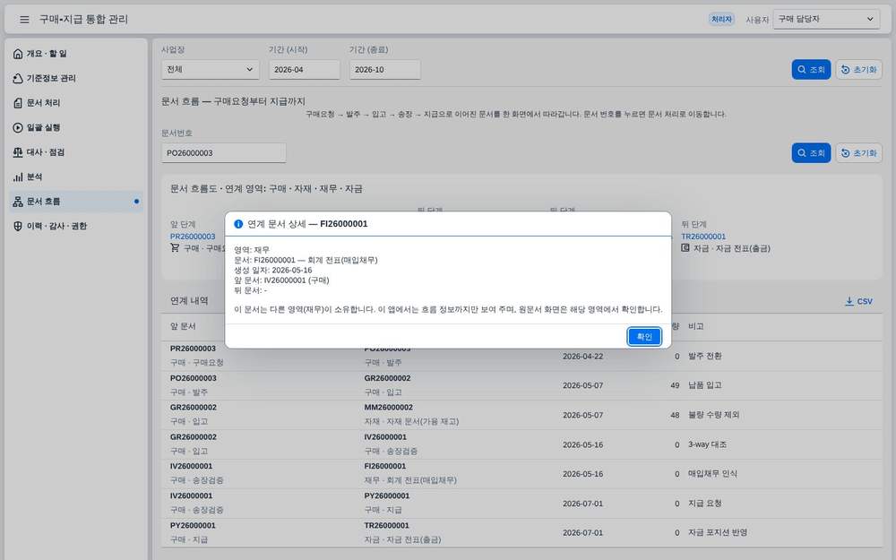Viewport: 896px width, 560px height.
Task: Click the info icon in dialog title
Action: (238, 224)
